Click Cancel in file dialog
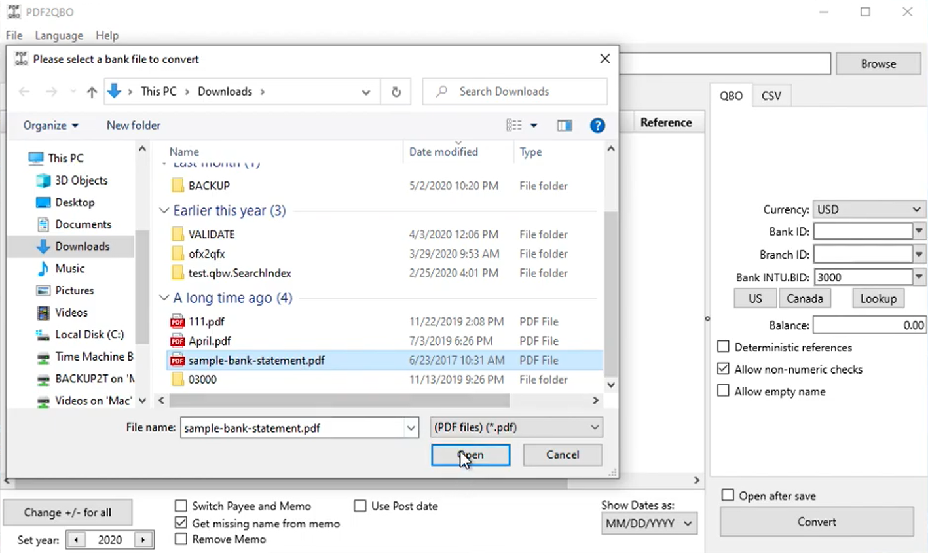 point(563,455)
